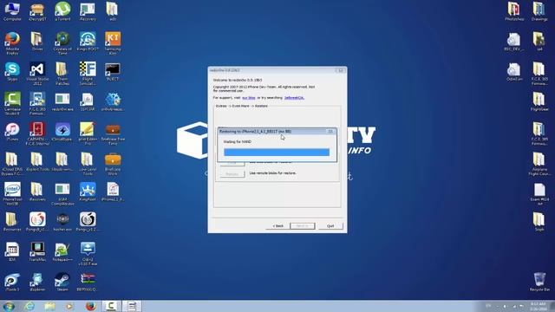Launch Skype from the desktop
555x312 pixels.
pyautogui.click(x=12, y=71)
